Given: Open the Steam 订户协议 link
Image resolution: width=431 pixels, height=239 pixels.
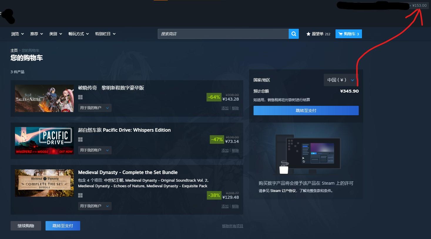Looking at the screenshot, I should 283,191.
